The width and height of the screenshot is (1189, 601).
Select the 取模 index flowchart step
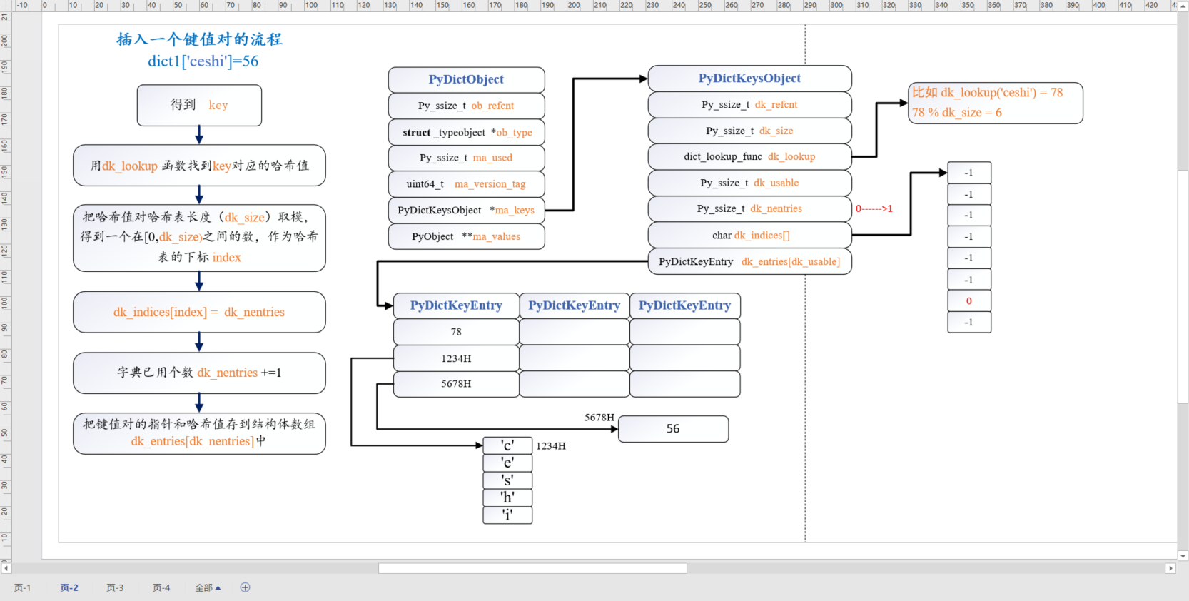pos(199,238)
